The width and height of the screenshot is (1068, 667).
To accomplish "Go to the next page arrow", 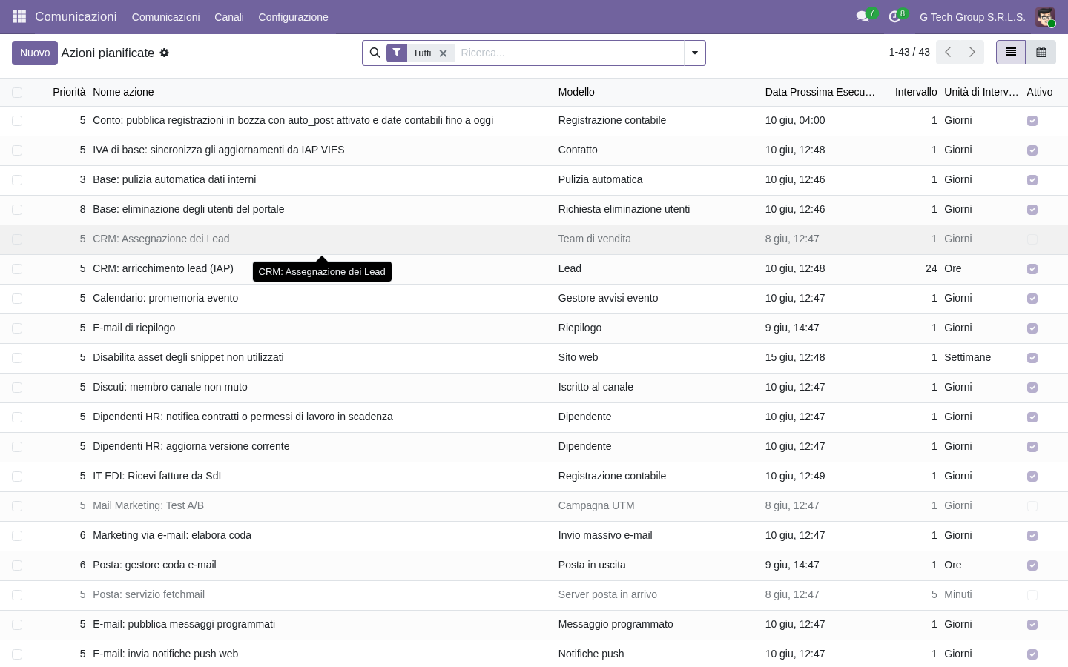I will click(x=972, y=53).
